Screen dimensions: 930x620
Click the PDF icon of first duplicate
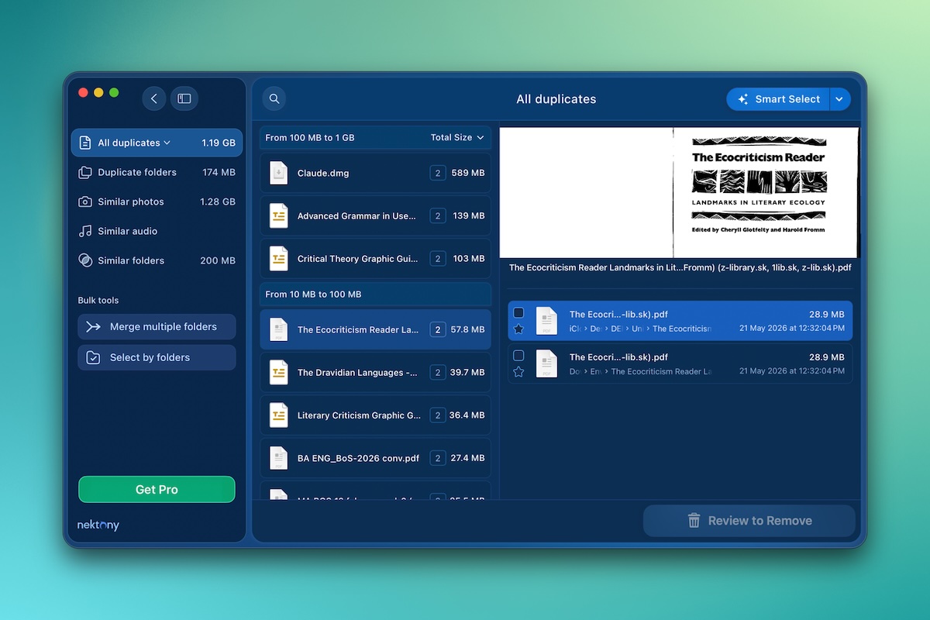pyautogui.click(x=546, y=321)
